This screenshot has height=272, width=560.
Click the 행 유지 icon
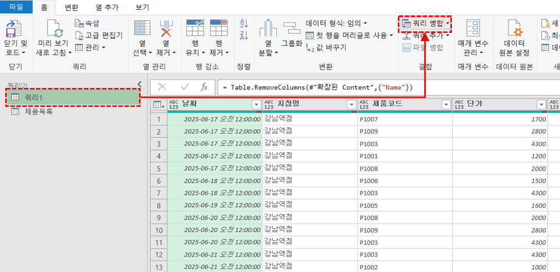(195, 29)
